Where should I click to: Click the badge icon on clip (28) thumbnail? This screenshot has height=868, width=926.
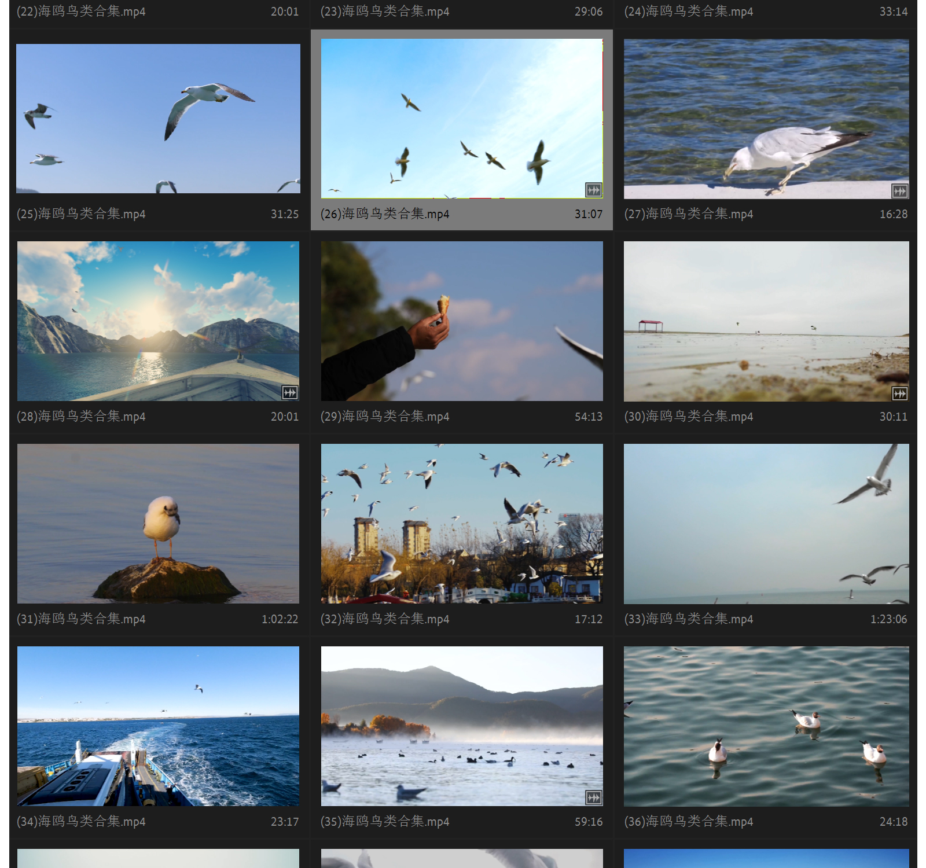point(290,393)
